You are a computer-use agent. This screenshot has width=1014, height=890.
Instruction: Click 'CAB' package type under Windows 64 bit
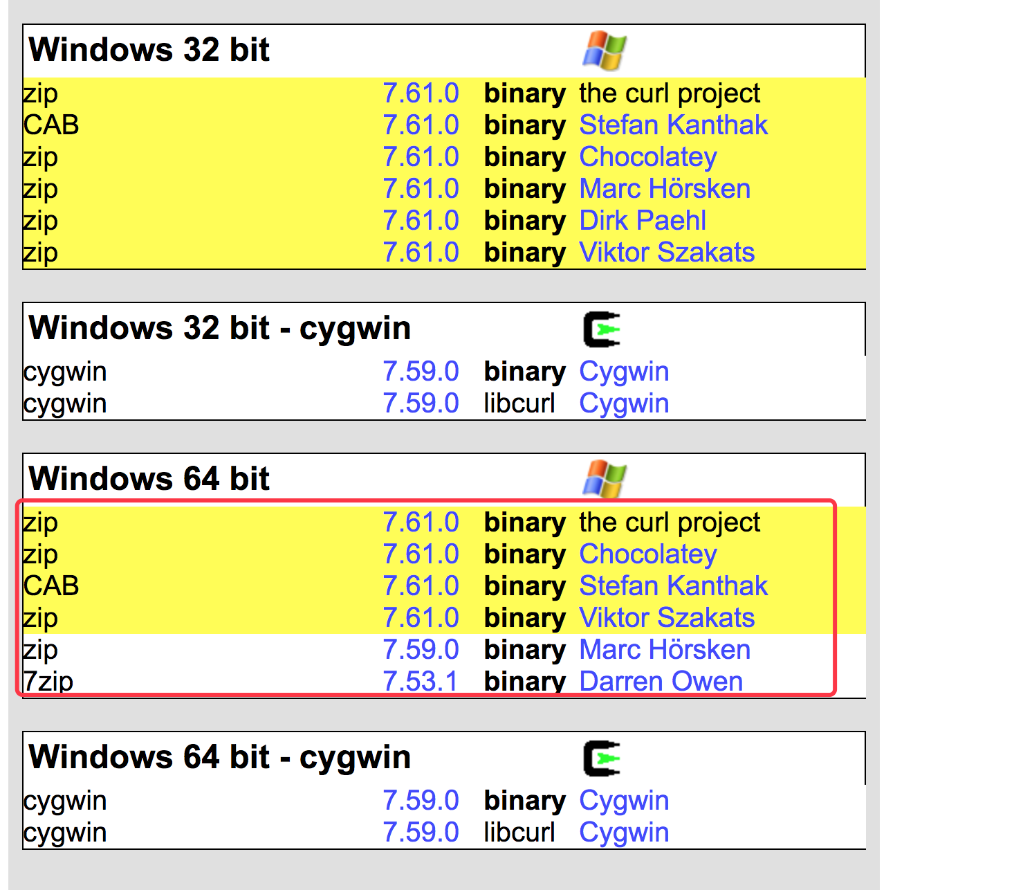click(51, 586)
